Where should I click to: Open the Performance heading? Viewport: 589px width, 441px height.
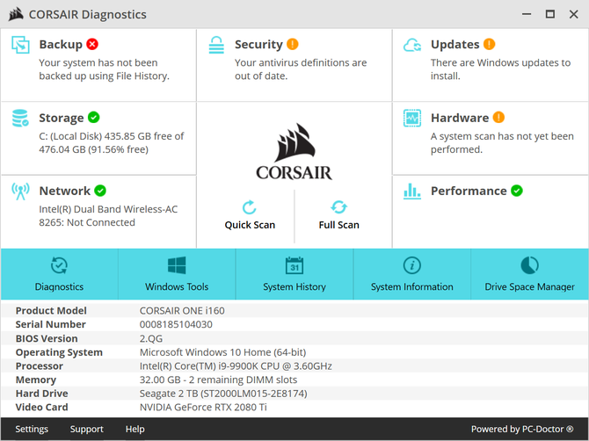pyautogui.click(x=469, y=191)
